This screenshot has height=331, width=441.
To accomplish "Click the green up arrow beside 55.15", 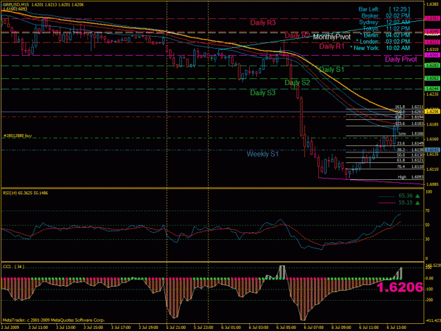I will pos(418,203).
